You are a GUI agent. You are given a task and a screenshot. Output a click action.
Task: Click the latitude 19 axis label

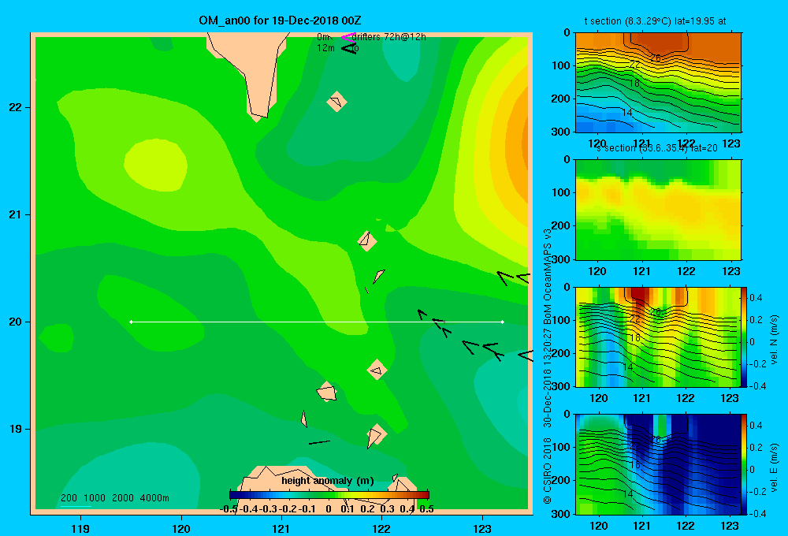(x=16, y=429)
